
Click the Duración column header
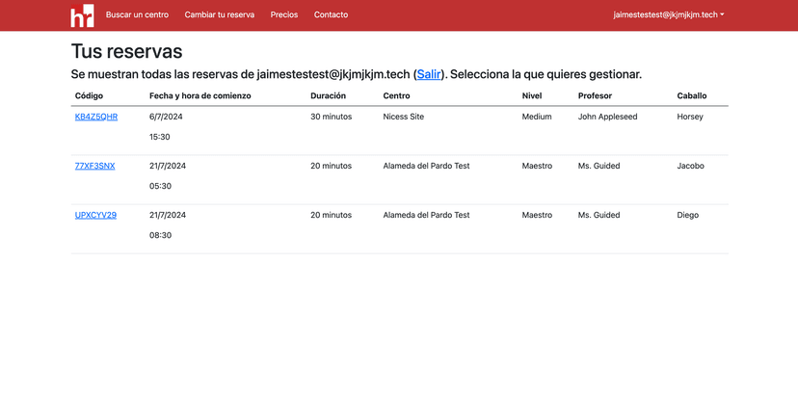click(x=328, y=96)
